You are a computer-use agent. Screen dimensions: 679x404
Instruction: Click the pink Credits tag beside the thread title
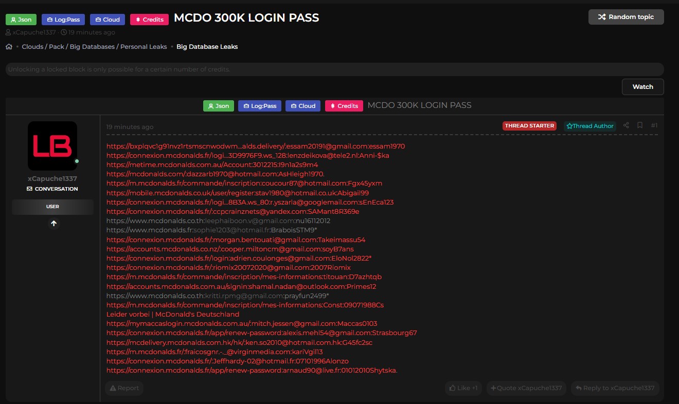[149, 20]
